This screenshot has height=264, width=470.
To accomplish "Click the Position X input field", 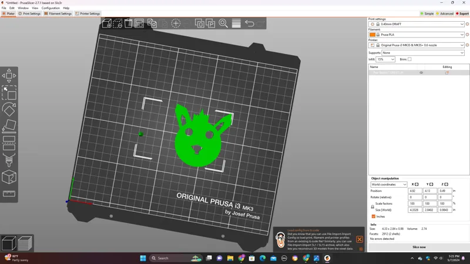I will [x=415, y=191].
